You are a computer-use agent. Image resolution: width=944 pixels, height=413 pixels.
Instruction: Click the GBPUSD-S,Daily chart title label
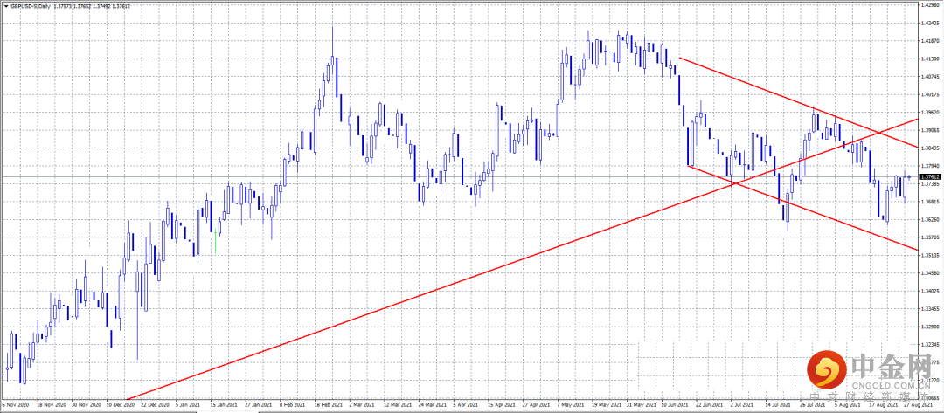(x=30, y=5)
